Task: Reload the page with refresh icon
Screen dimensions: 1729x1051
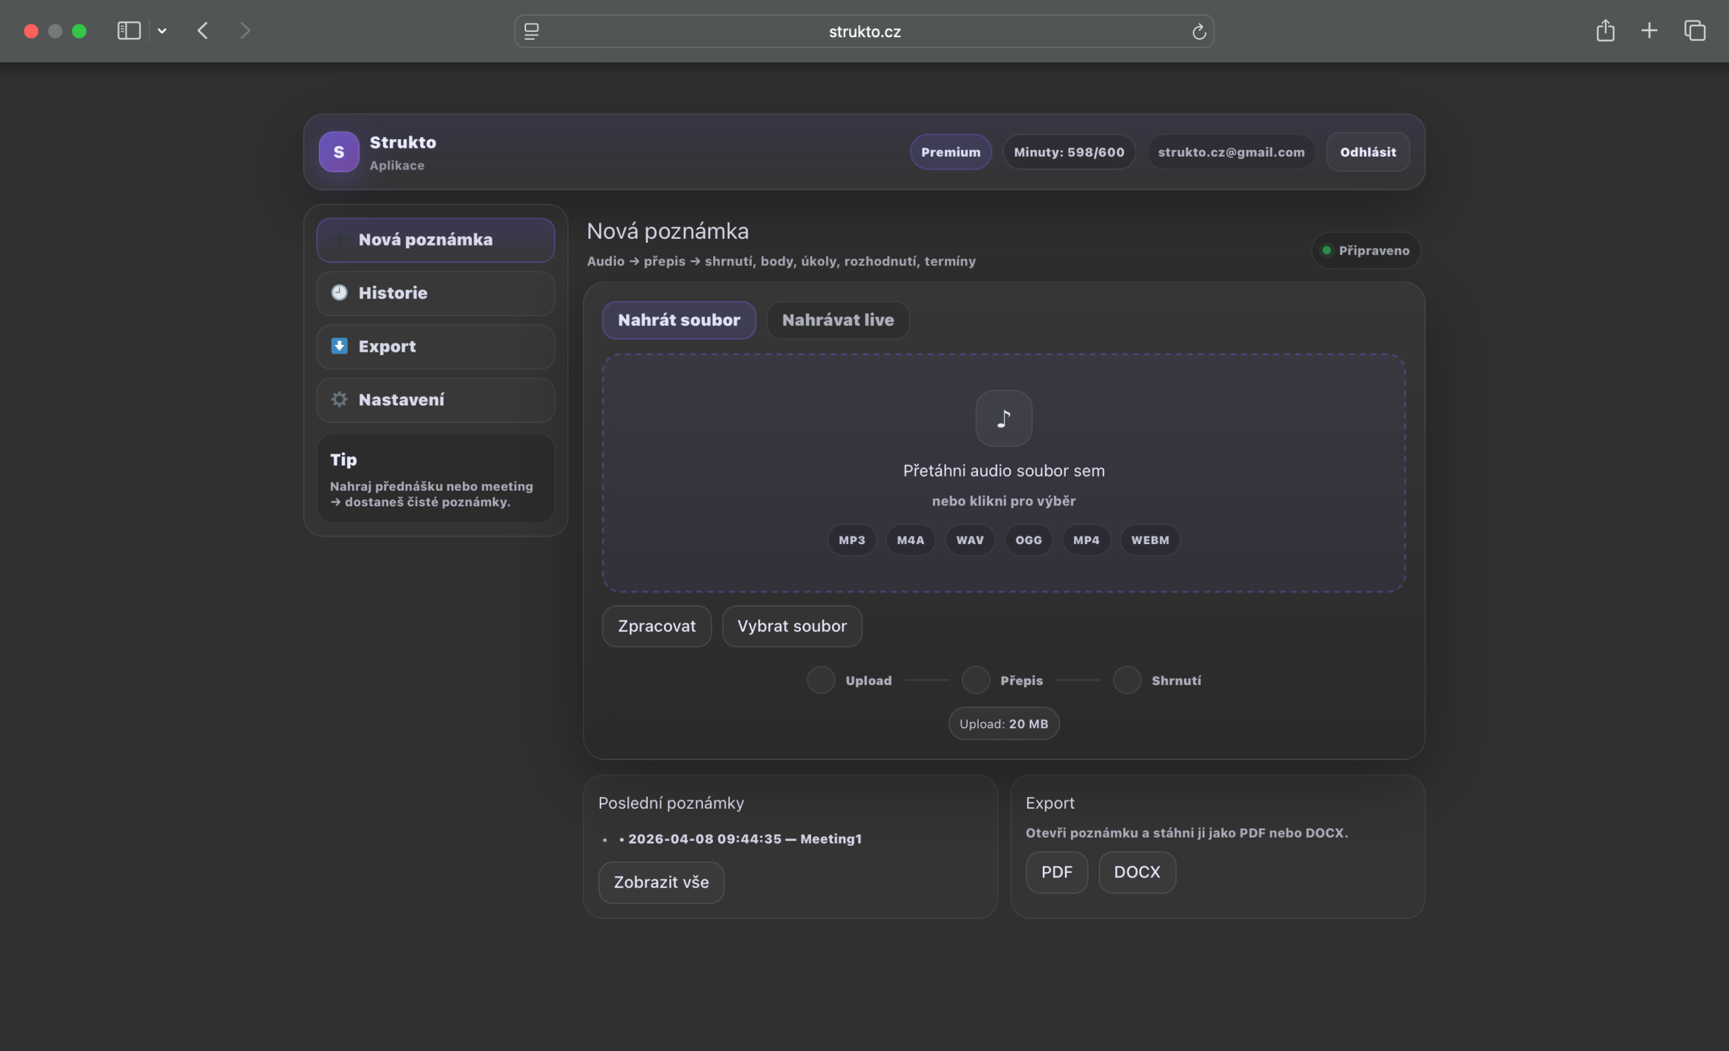Action: click(x=1199, y=32)
